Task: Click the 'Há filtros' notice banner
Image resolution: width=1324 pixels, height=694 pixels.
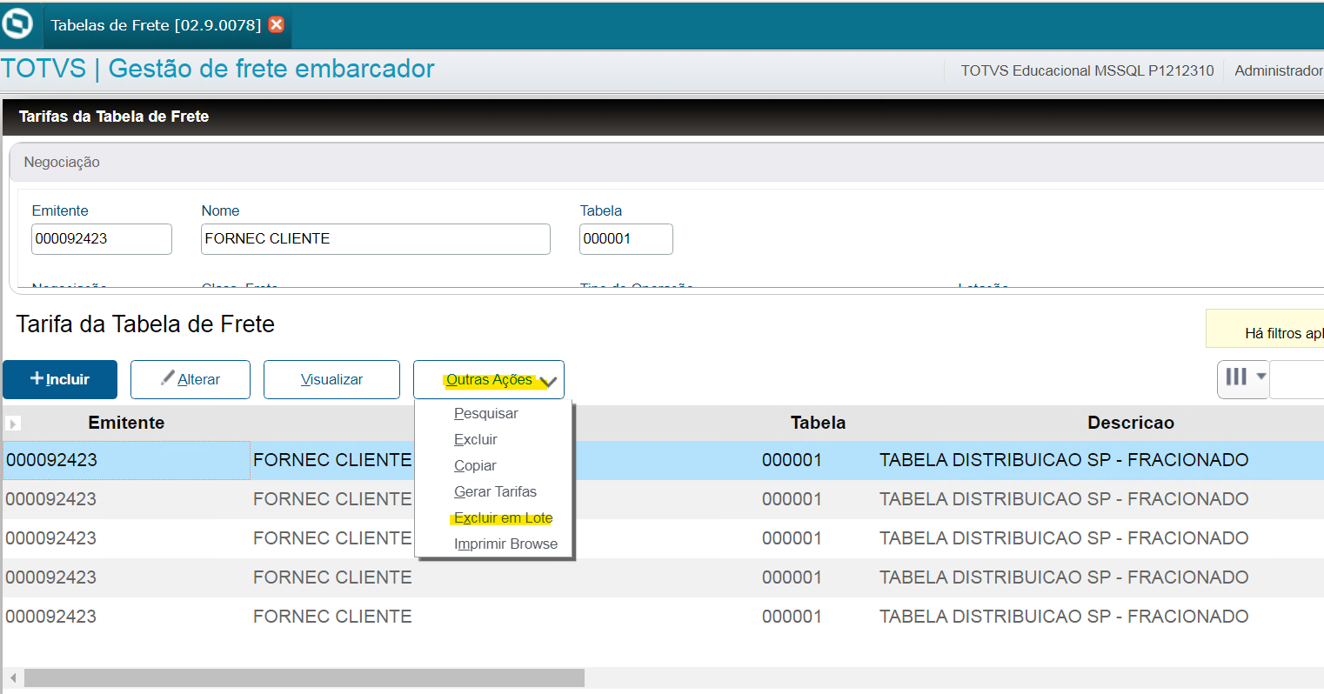Action: click(x=1265, y=330)
